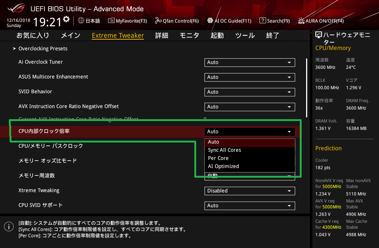The width and height of the screenshot is (379, 248).
Task: Click the language globe icon
Action: pyautogui.click(x=81, y=21)
